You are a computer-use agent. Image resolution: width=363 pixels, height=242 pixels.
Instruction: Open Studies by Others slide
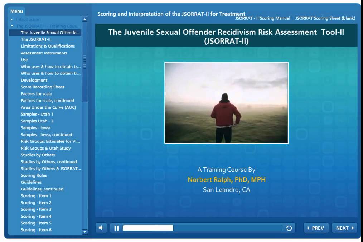(x=38, y=155)
